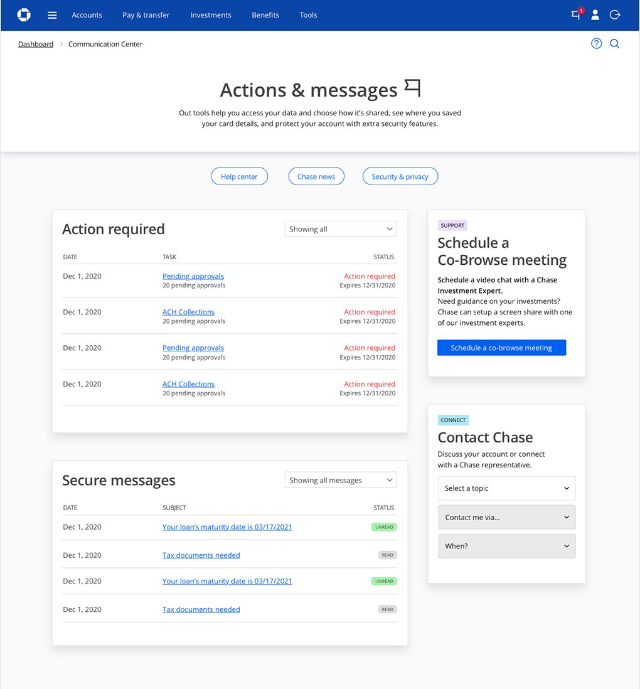Click the Secure messages heading
Image resolution: width=640 pixels, height=689 pixels.
pos(119,480)
